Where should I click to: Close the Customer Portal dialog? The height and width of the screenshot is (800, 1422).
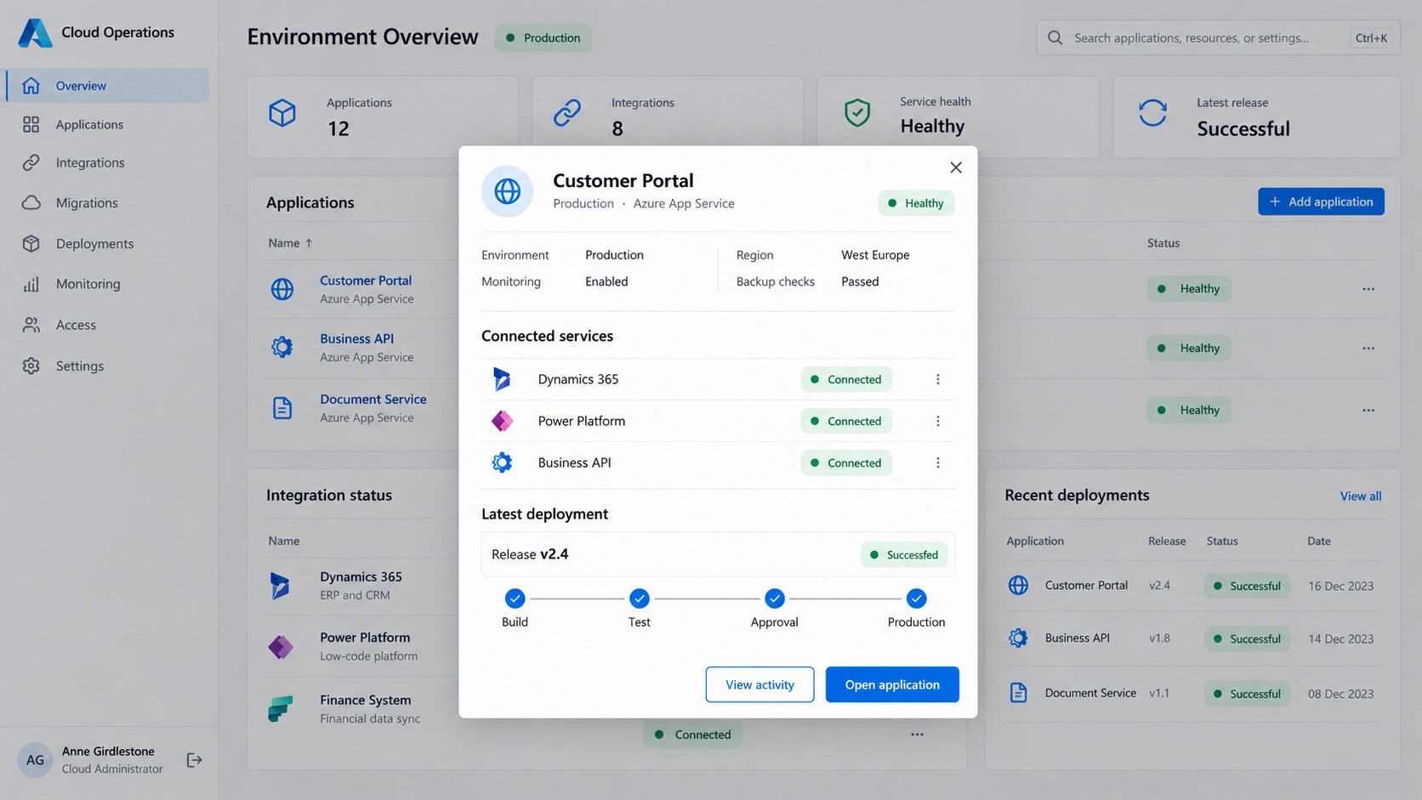(x=956, y=167)
